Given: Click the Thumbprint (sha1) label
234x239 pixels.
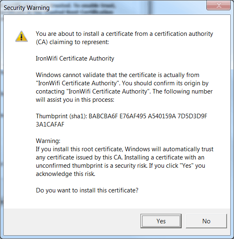Looking at the screenshot, I should [61, 116].
